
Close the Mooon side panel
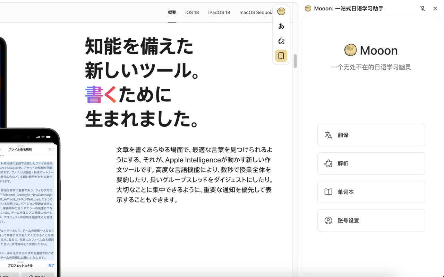(x=435, y=9)
